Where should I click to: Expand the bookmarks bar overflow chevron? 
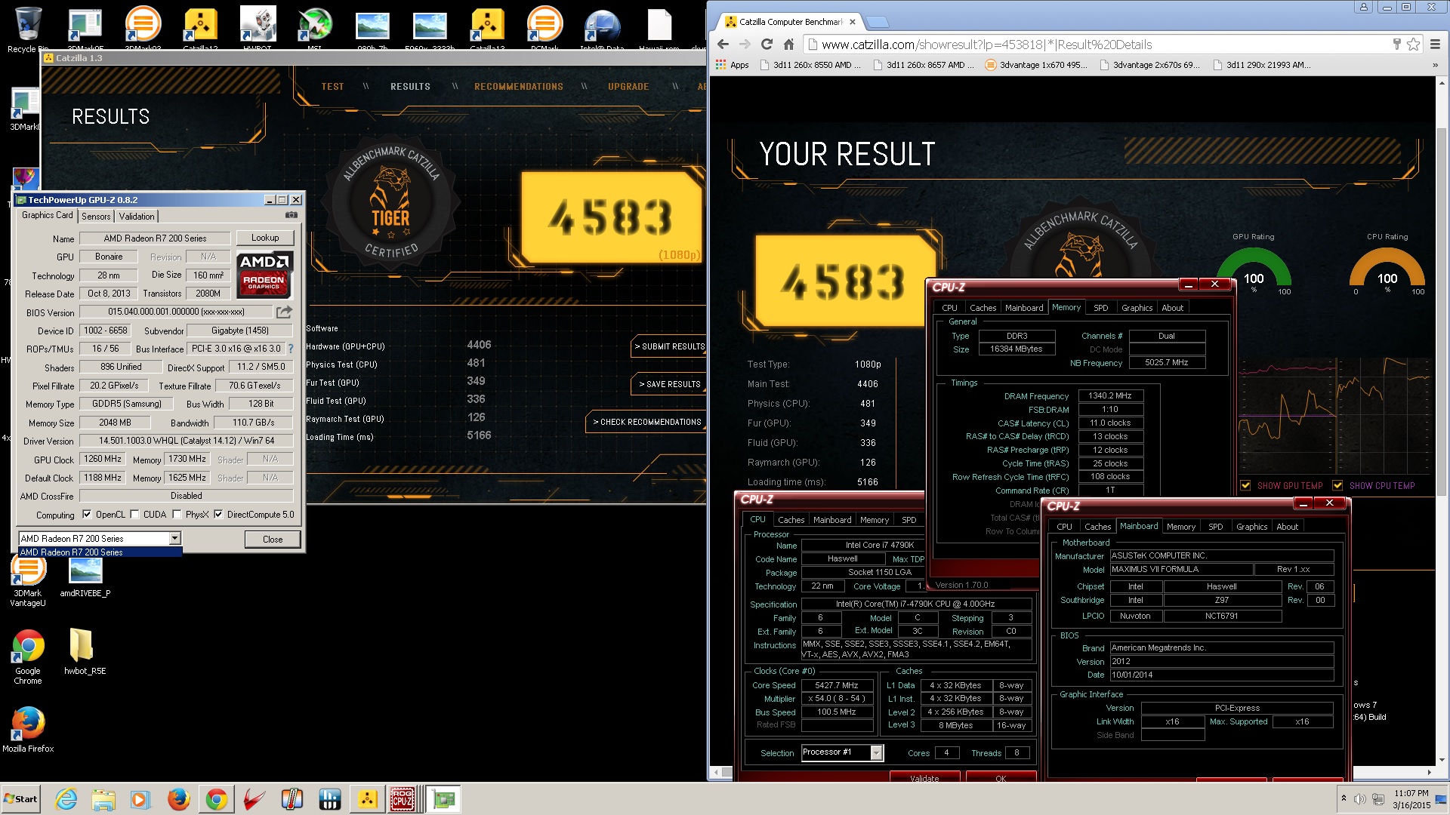[x=1435, y=65]
